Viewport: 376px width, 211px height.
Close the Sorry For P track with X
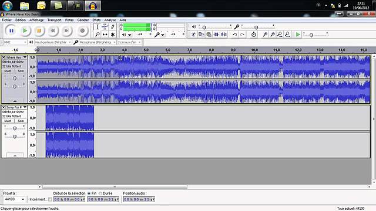coord(4,107)
